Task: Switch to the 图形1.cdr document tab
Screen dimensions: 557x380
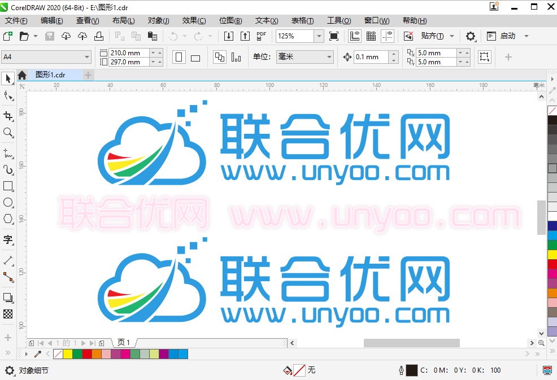Action: [x=50, y=75]
